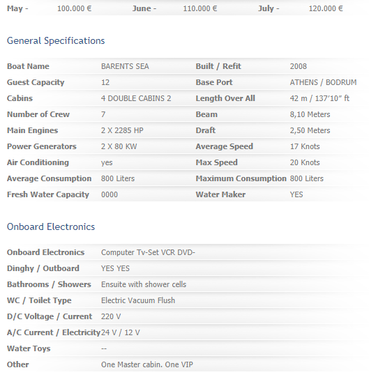Click the Bathrooms / Showers label
The image size is (369, 377).
click(49, 284)
